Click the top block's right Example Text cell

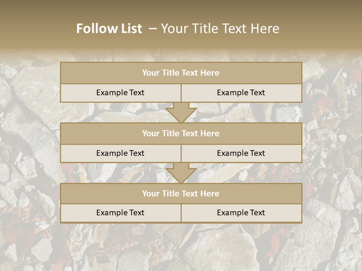(242, 93)
